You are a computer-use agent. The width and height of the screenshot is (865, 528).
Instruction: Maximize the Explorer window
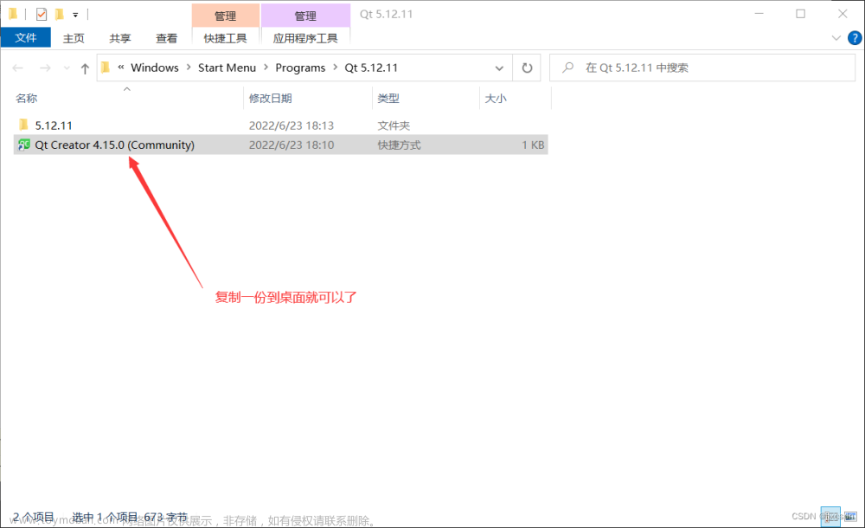coord(800,14)
